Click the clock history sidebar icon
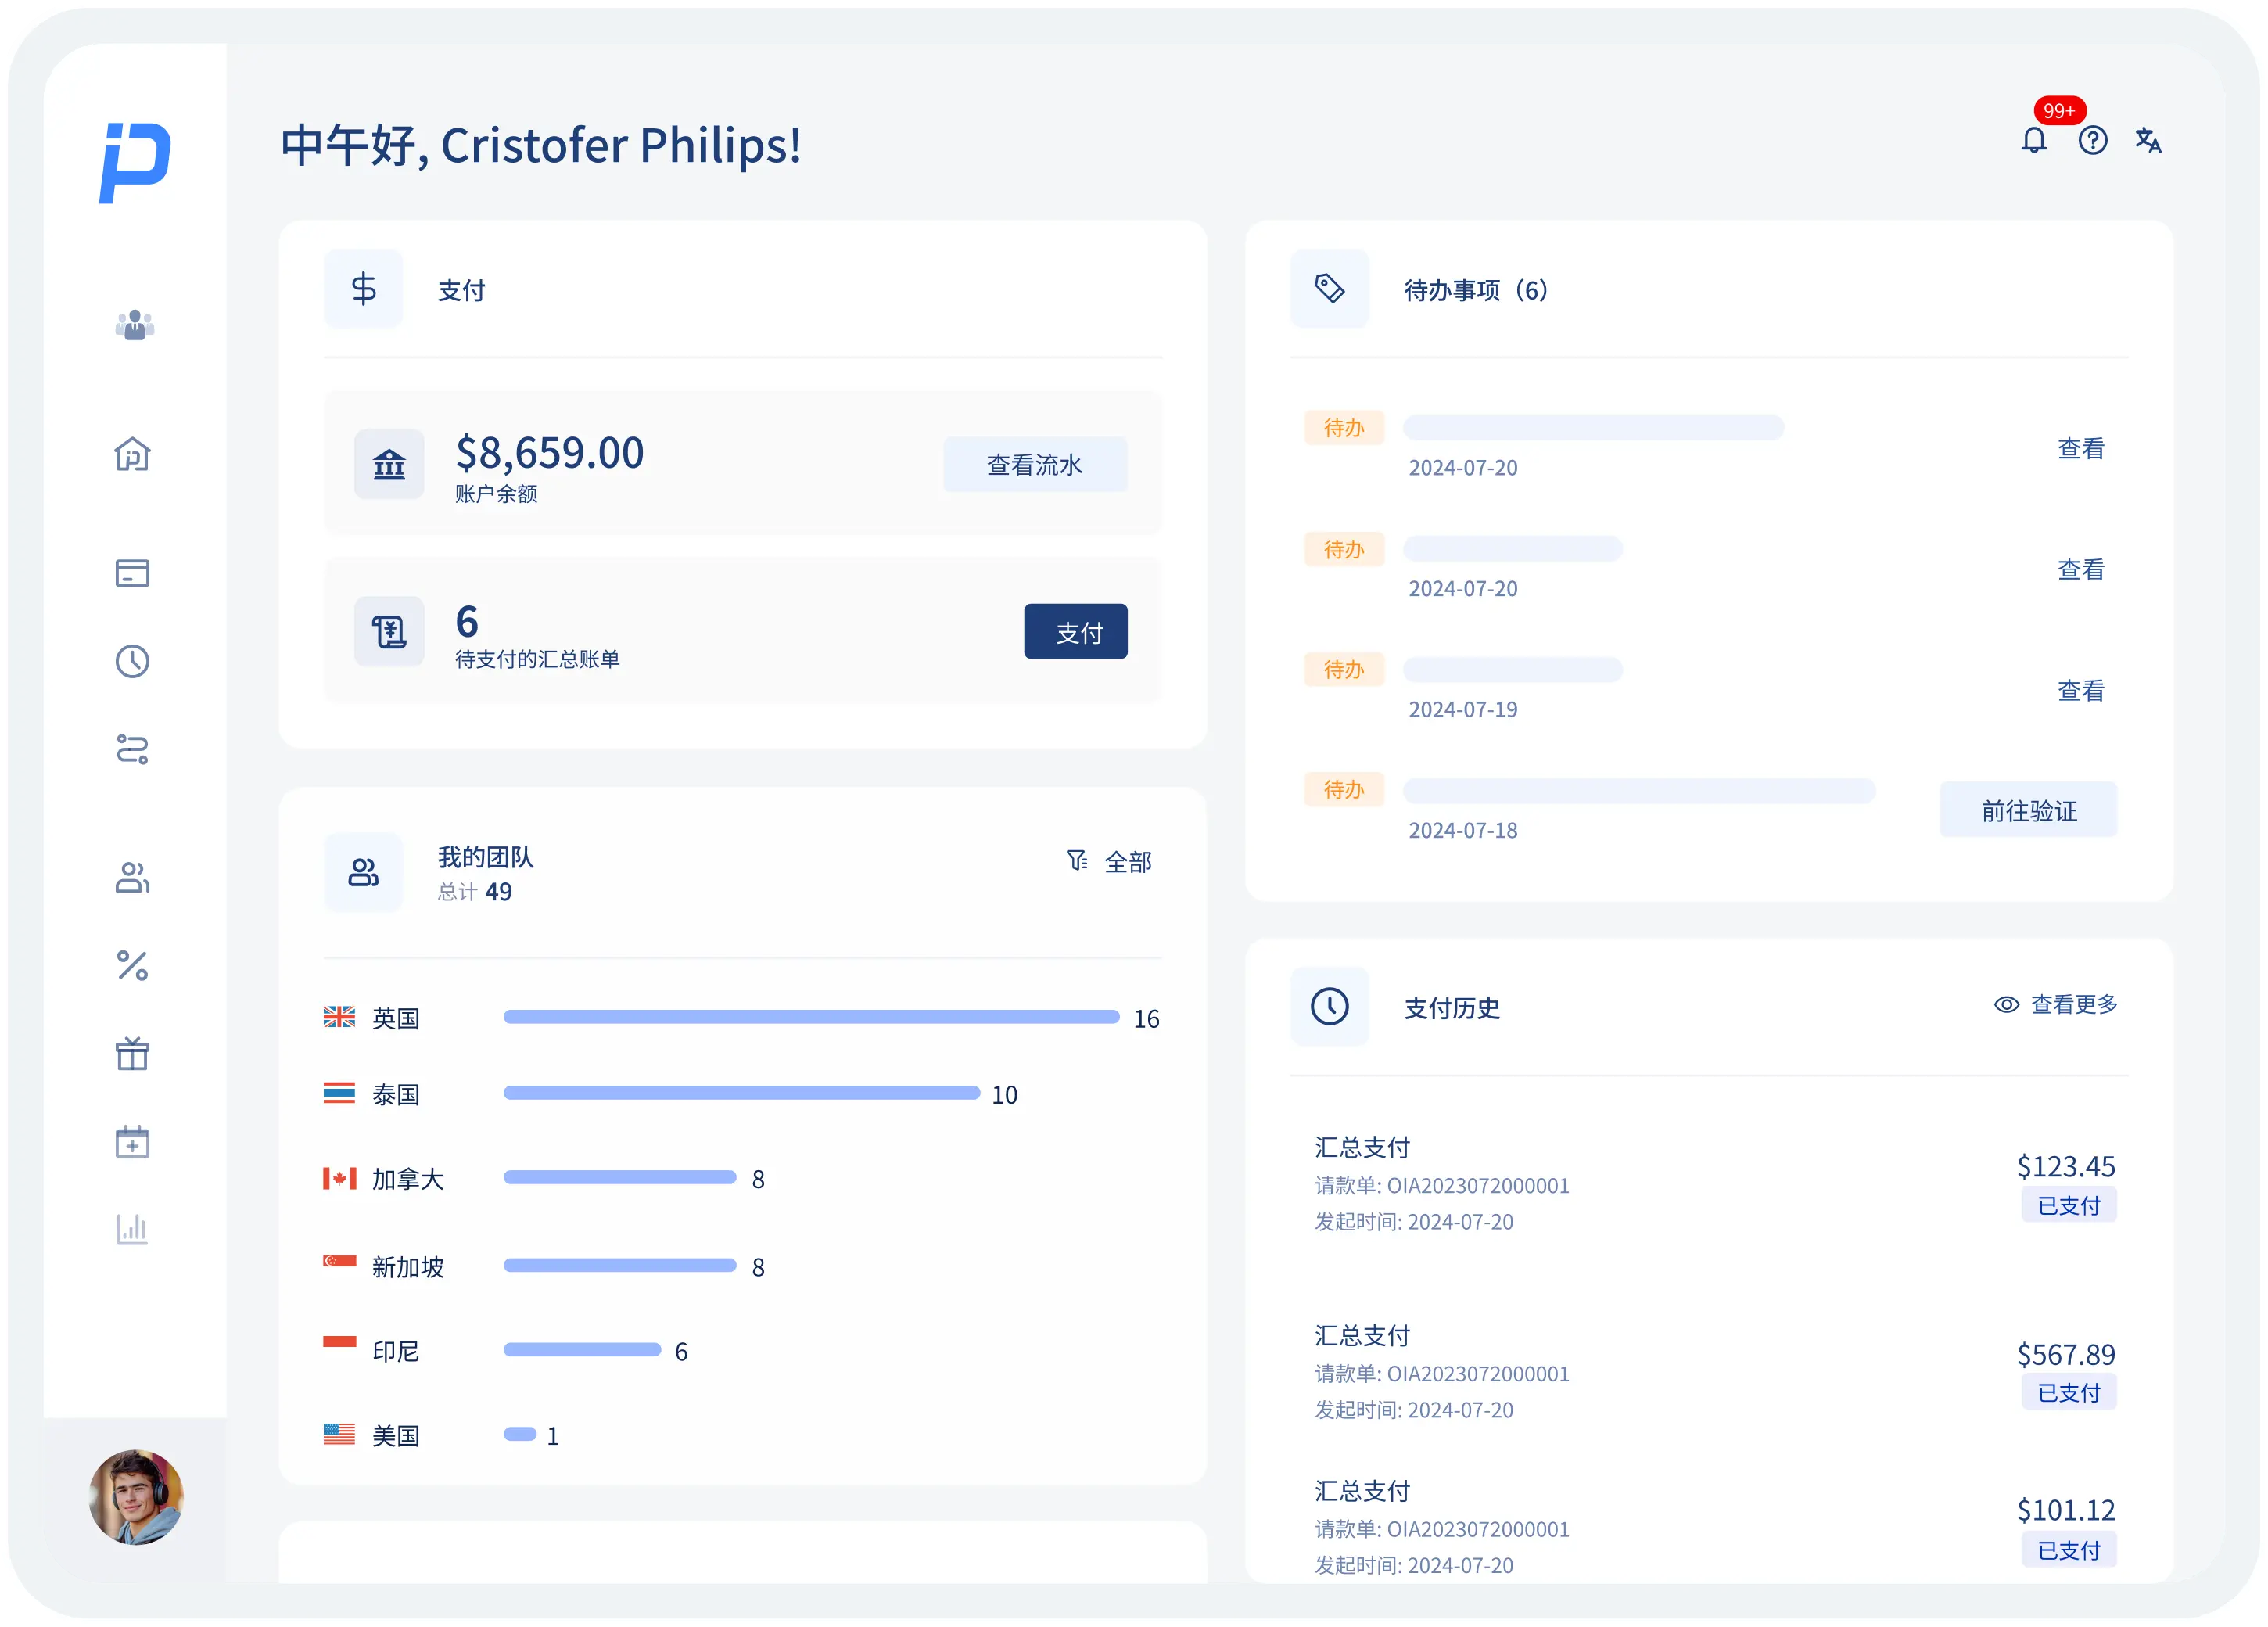Image resolution: width=2268 pixels, height=1627 pixels. click(132, 661)
